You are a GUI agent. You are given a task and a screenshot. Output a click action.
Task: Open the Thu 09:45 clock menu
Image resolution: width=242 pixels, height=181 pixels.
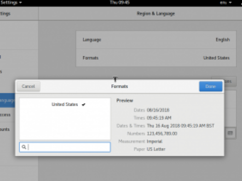point(120,2)
